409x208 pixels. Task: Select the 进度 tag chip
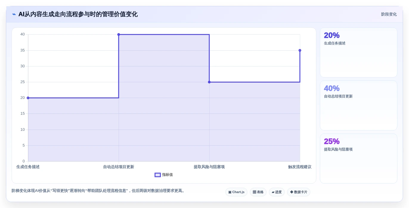[x=277, y=192]
